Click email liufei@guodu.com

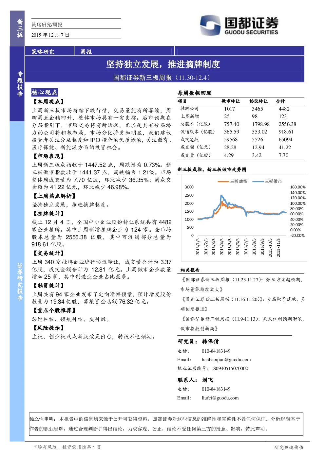pyautogui.click(x=220, y=398)
